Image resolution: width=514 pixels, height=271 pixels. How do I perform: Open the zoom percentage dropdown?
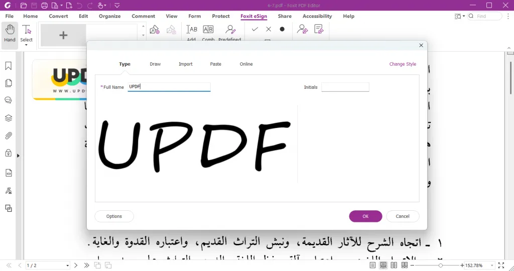492,265
